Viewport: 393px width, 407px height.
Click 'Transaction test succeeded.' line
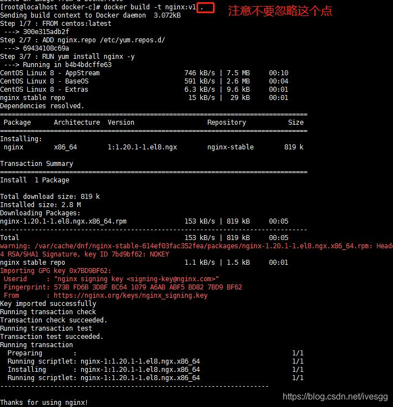click(x=52, y=337)
